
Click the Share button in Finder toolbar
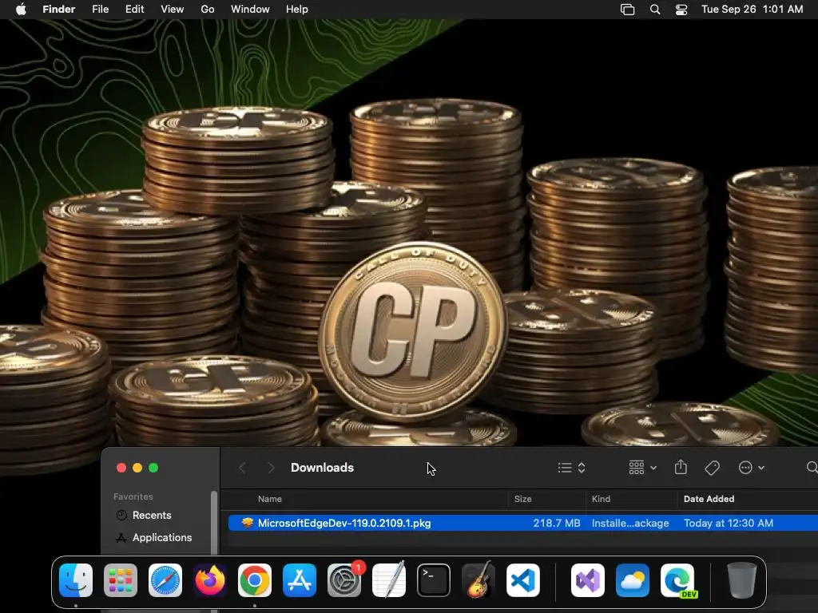tap(681, 467)
